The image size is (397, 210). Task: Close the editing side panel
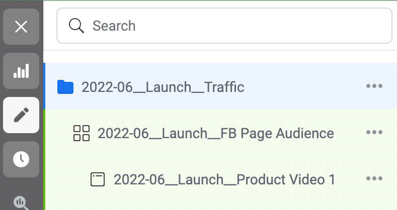click(21, 27)
